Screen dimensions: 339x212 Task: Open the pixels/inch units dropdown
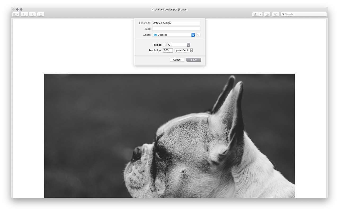pyautogui.click(x=184, y=50)
